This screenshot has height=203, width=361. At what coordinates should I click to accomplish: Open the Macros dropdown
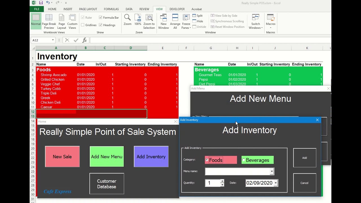click(270, 21)
